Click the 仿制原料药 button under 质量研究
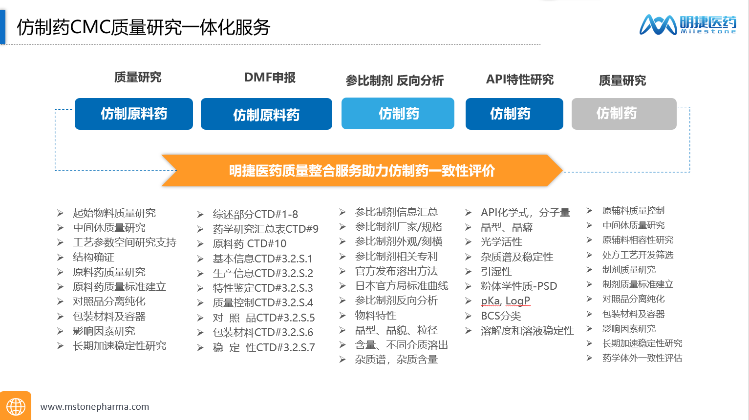The image size is (749, 420). (x=134, y=113)
